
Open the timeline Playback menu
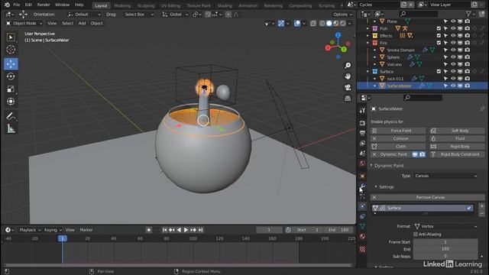[30, 230]
